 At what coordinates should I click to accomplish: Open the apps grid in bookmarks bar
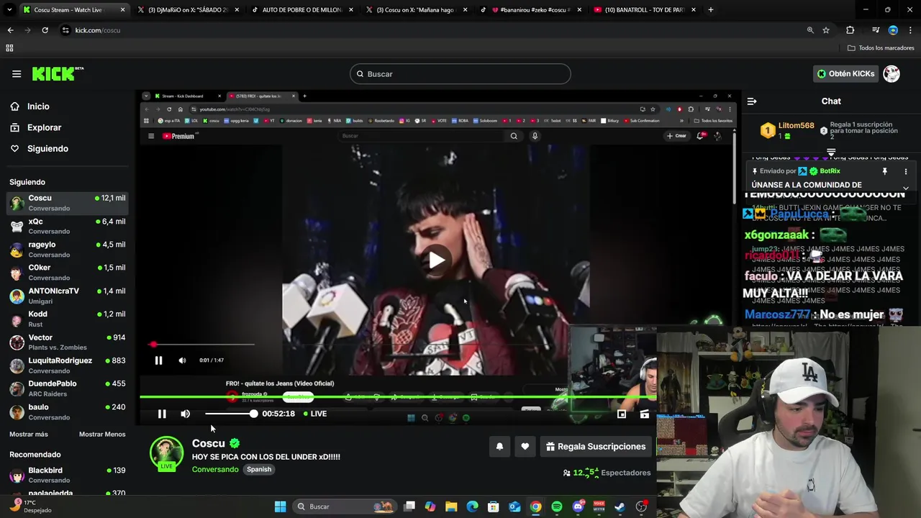click(x=9, y=48)
